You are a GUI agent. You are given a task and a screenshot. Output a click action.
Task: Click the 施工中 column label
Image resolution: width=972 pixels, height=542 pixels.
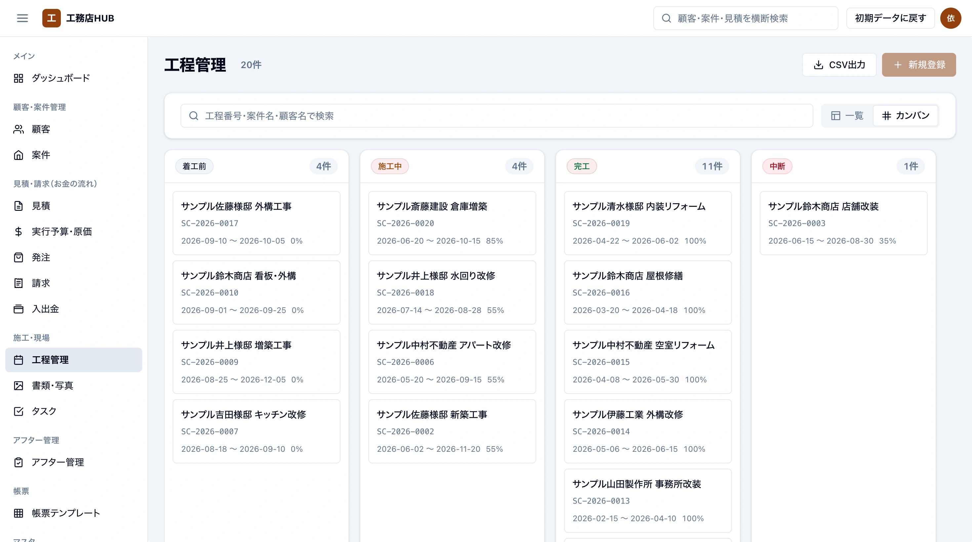coord(390,166)
